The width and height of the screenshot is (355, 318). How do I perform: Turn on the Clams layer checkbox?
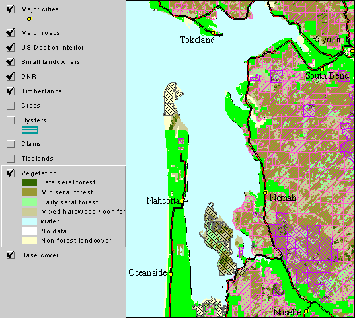[x=11, y=144]
